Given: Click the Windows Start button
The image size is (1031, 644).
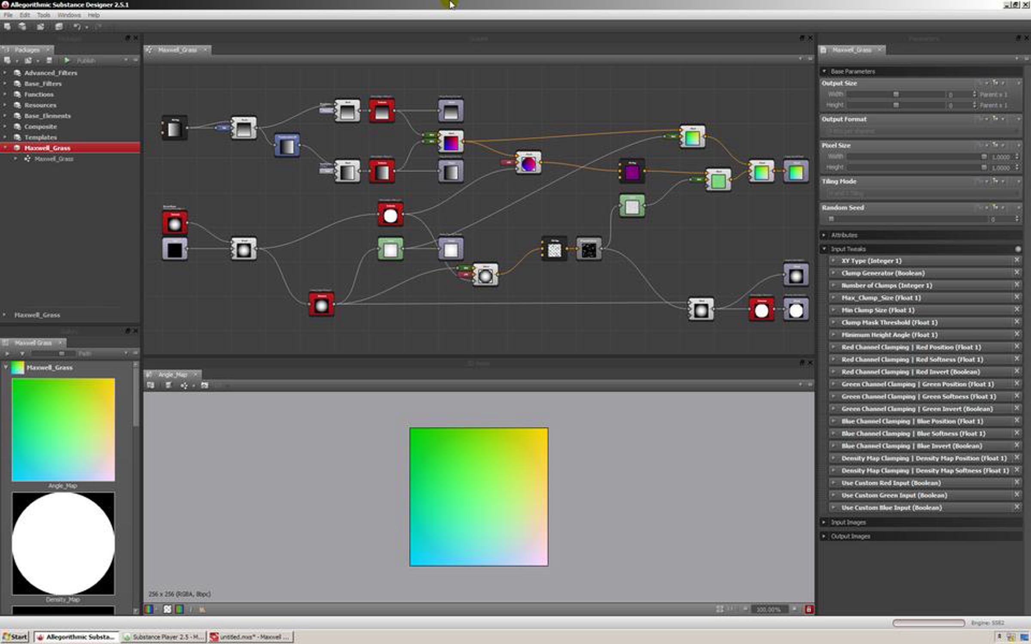Looking at the screenshot, I should (x=15, y=637).
